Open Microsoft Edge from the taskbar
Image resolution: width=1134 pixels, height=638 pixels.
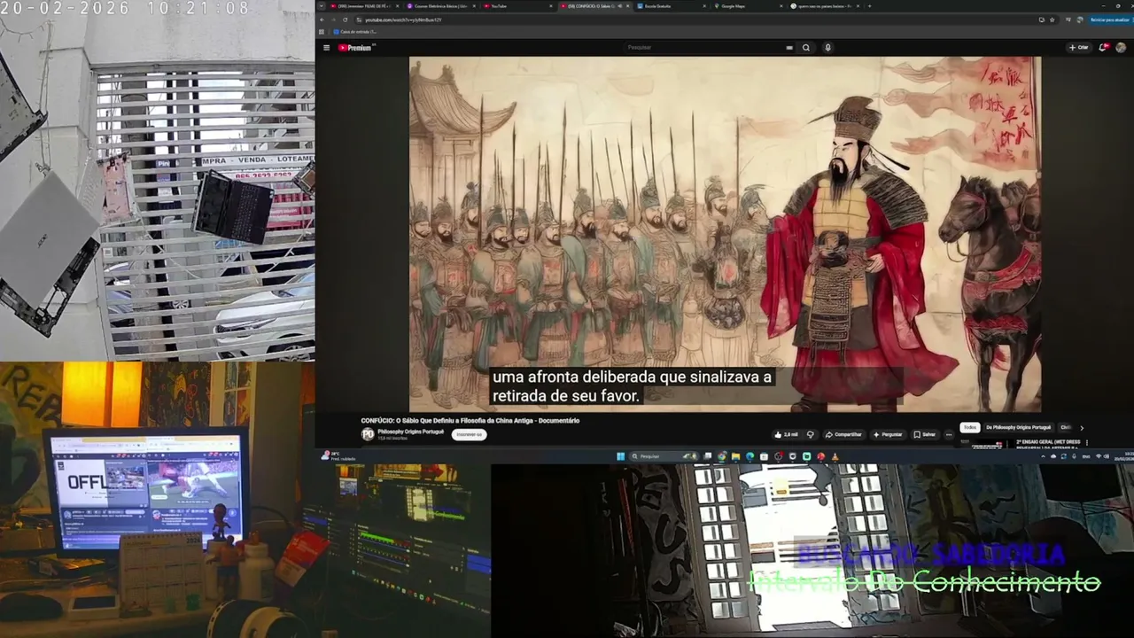coord(750,456)
